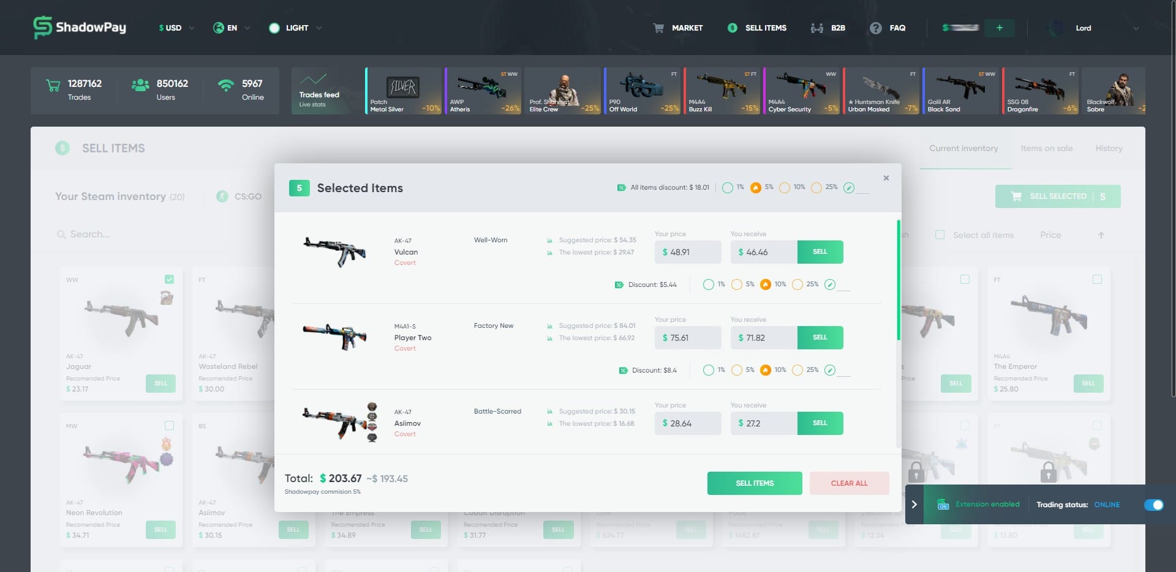Image resolution: width=1176 pixels, height=572 pixels.
Task: Click the B2B handshake icon
Action: 816,28
